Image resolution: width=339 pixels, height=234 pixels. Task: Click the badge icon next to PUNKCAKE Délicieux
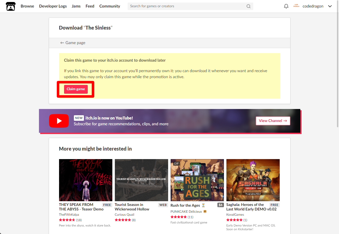click(205, 211)
